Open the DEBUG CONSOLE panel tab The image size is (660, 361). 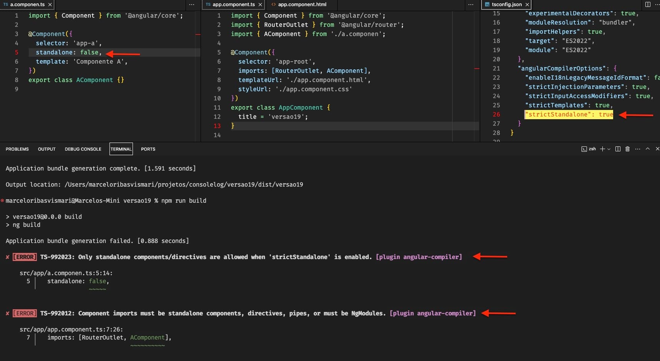tap(83, 149)
